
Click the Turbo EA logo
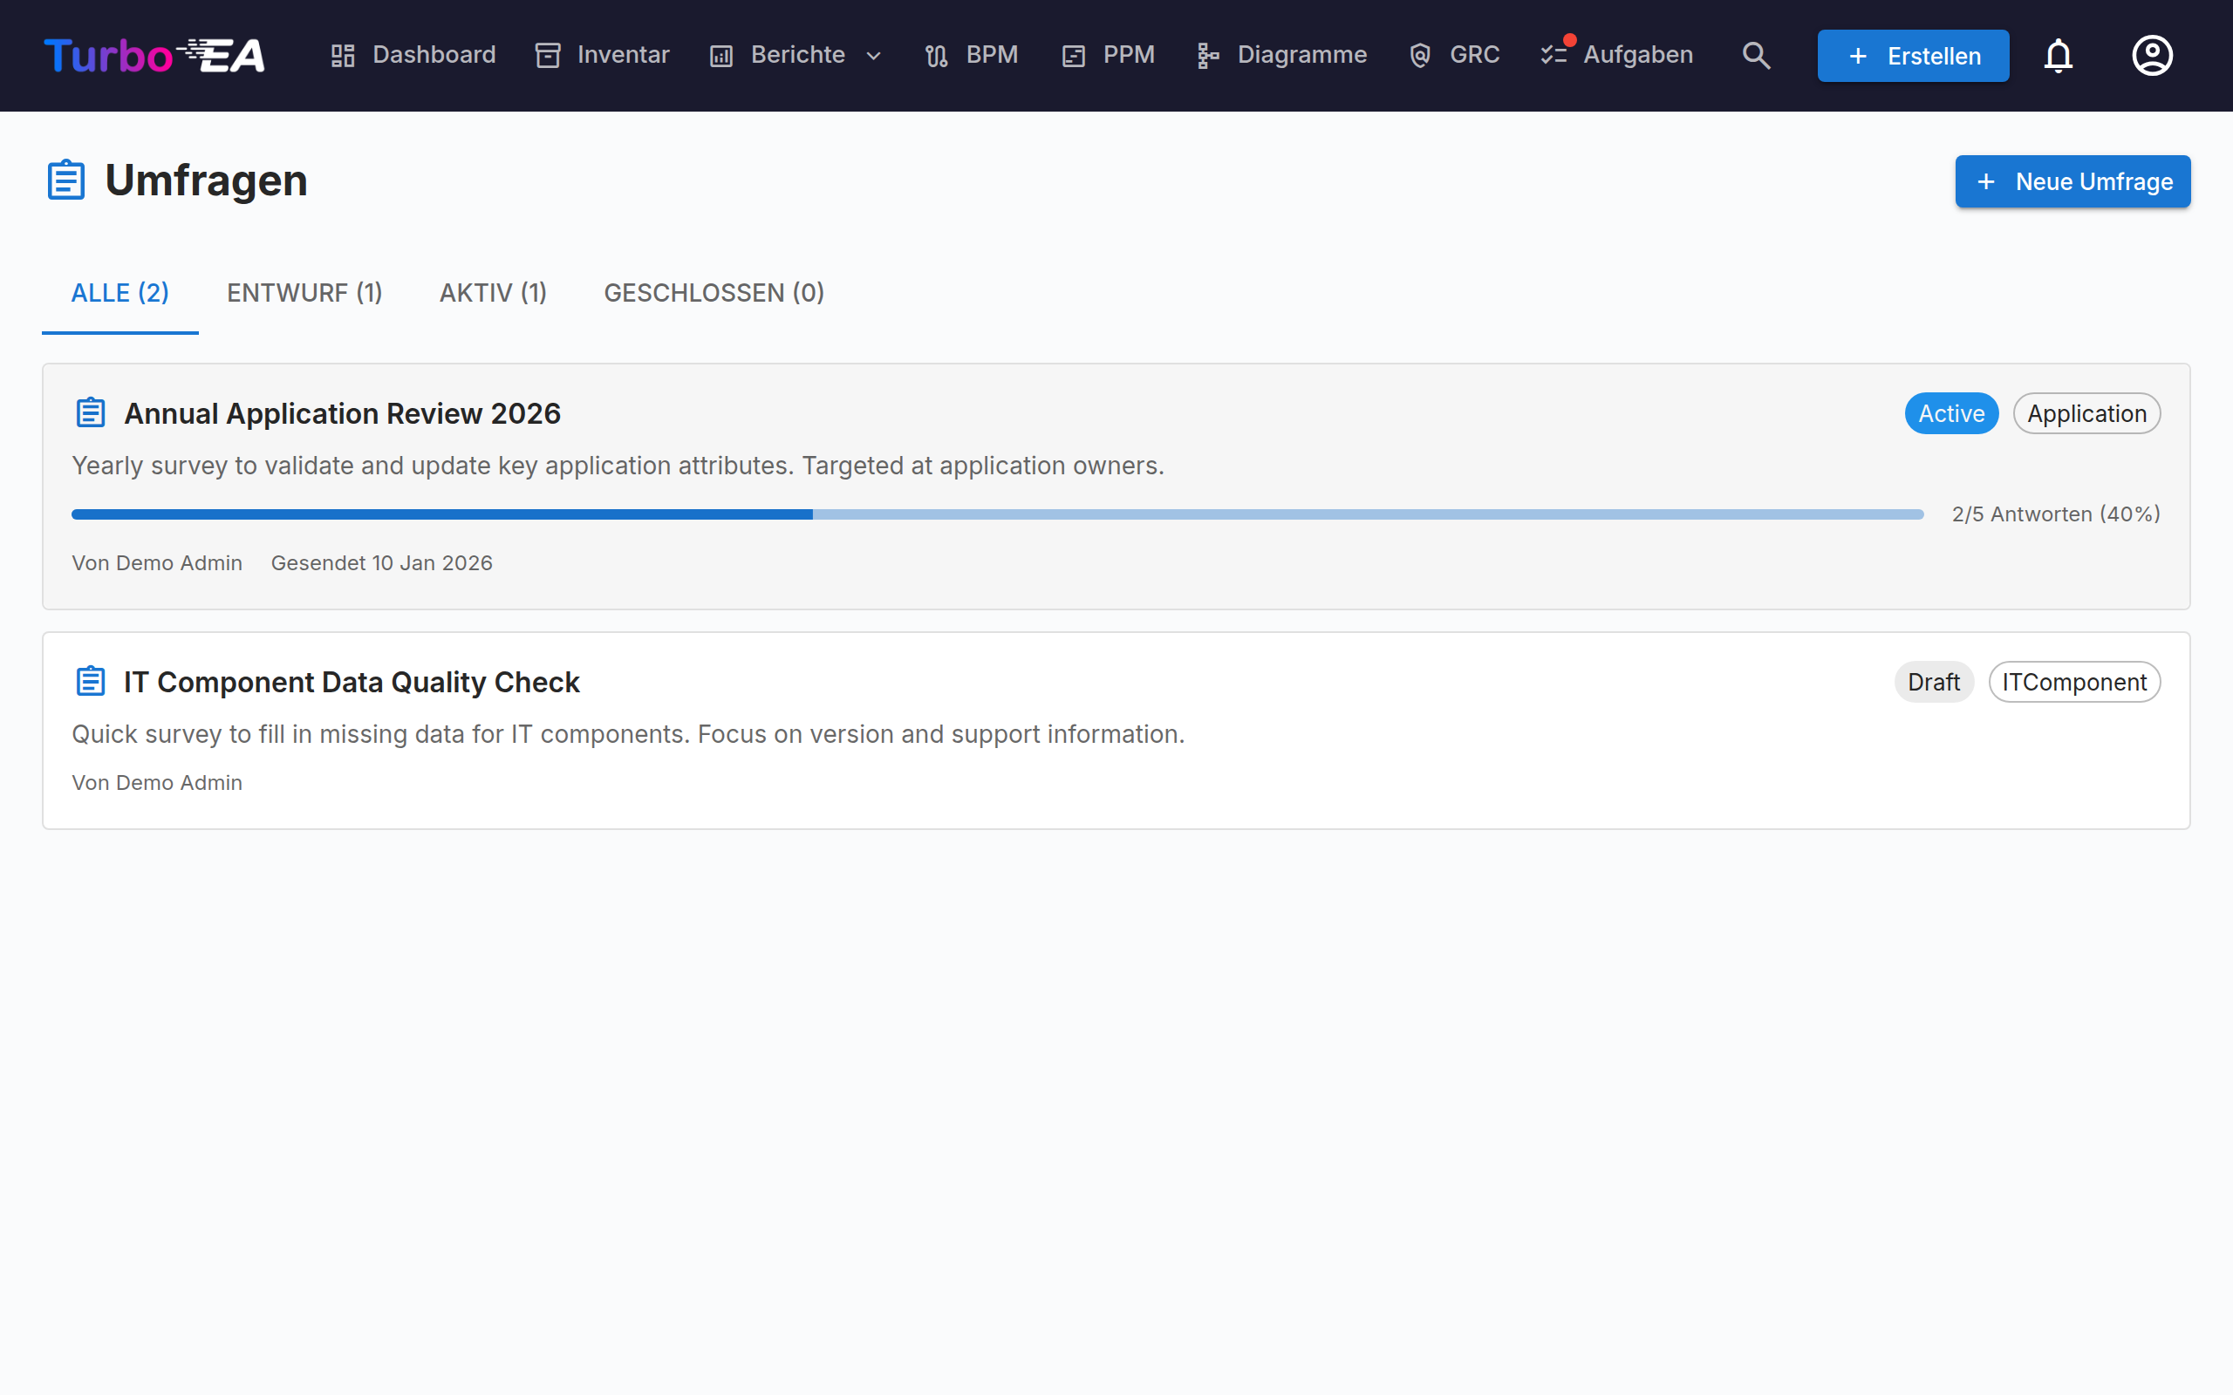click(154, 55)
